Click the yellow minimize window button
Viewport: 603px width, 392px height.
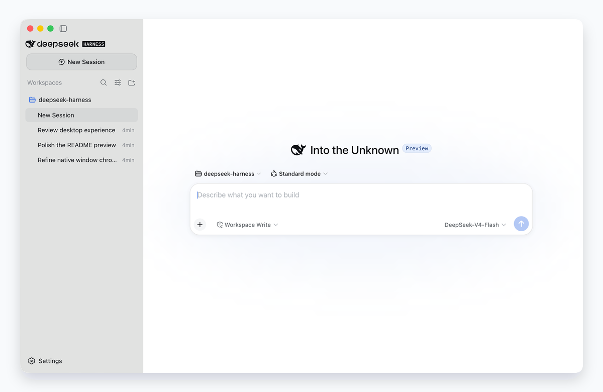[x=40, y=29]
